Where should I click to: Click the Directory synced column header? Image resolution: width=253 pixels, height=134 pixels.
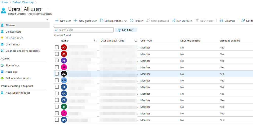coord(190,41)
